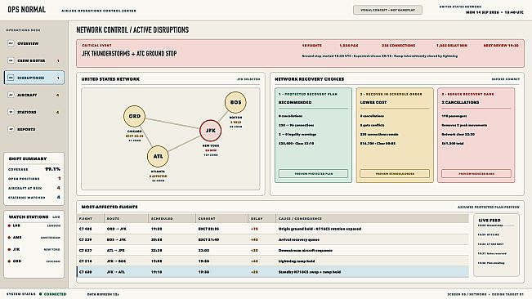
Task: Click the JFK Selected label above map
Action: (x=248, y=79)
